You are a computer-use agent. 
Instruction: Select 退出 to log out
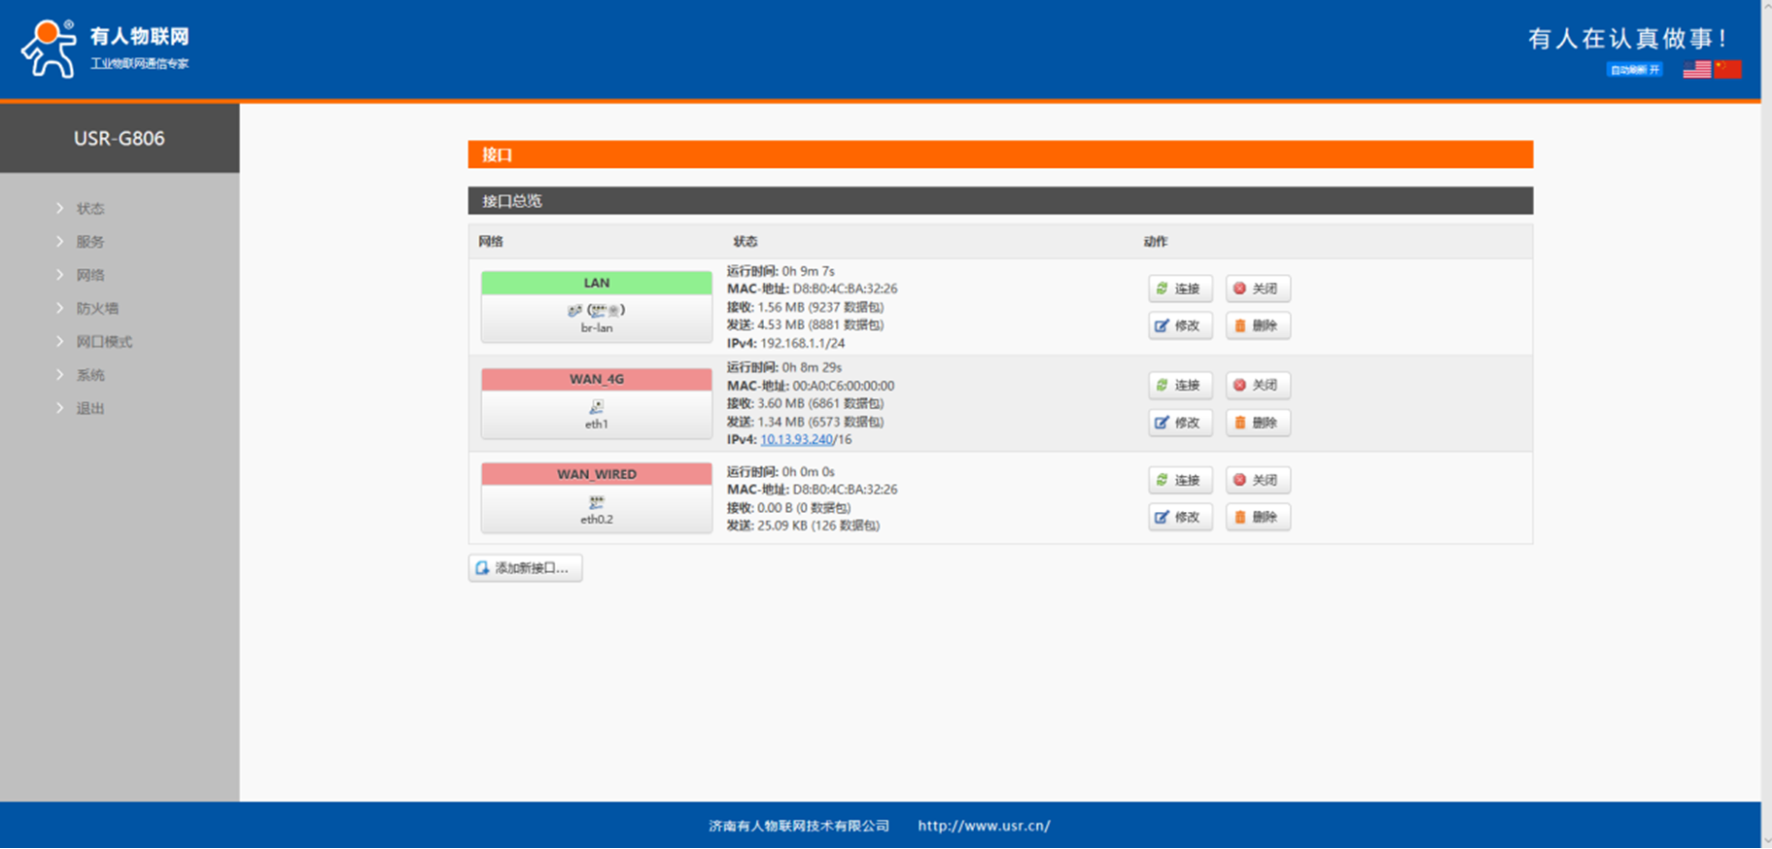pos(90,409)
